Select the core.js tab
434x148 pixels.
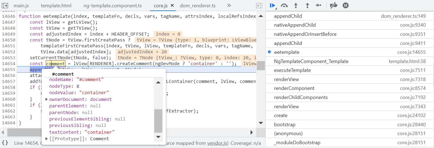[x=160, y=5]
